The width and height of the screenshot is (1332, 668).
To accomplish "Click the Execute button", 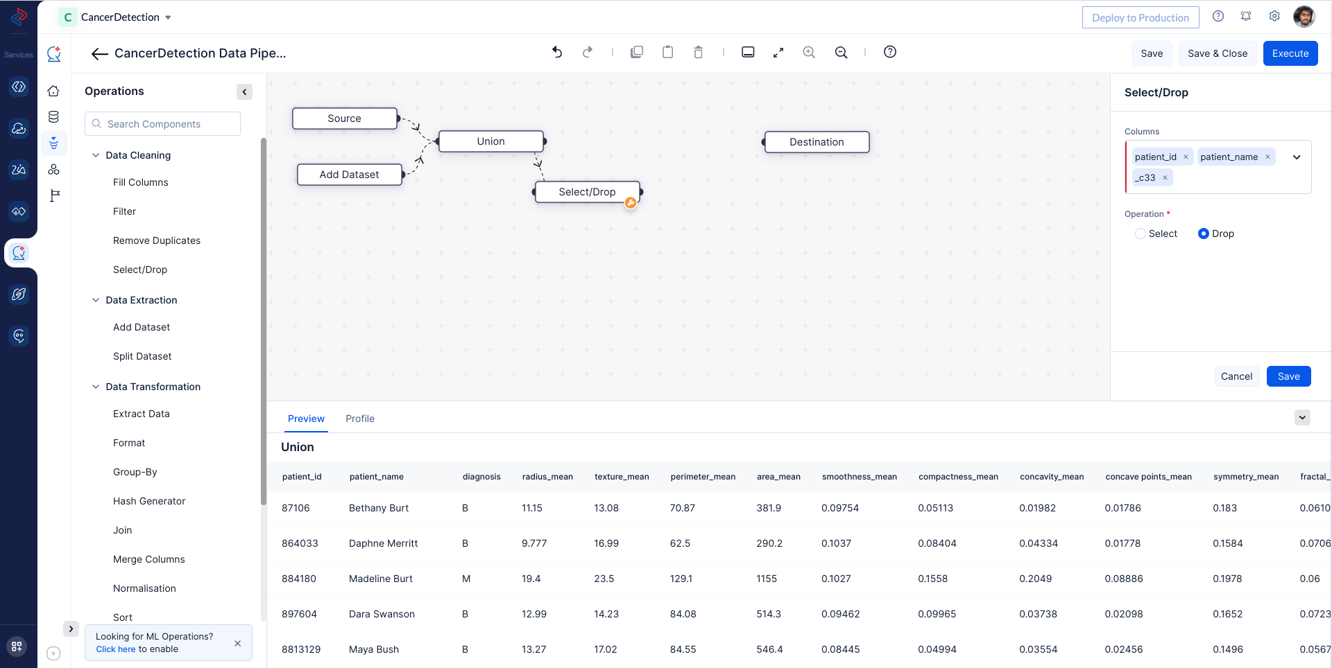I will (x=1290, y=53).
